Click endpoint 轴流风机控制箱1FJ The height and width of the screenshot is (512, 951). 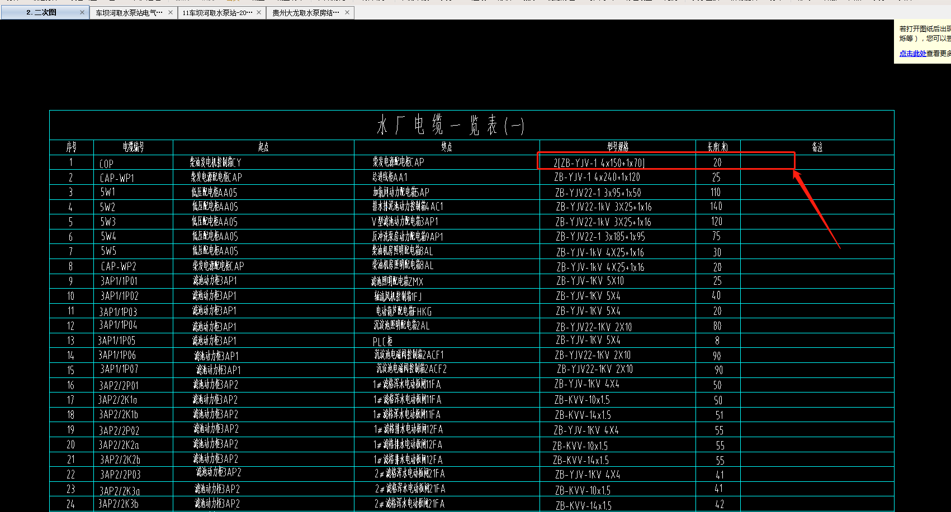tap(398, 296)
